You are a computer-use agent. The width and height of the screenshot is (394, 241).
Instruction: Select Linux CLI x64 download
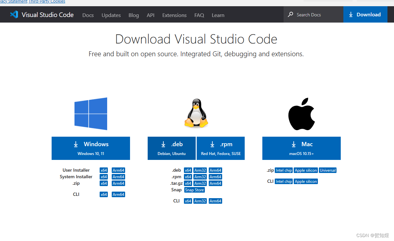click(188, 201)
